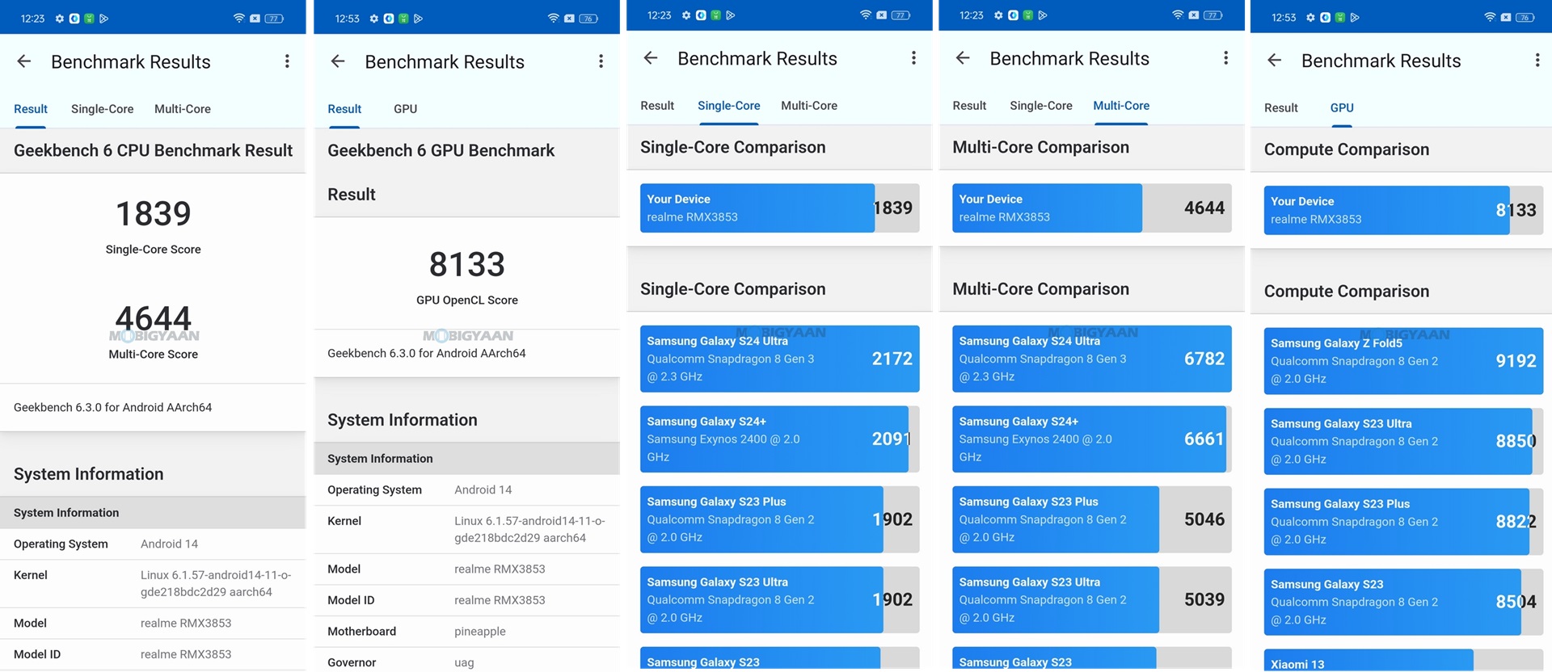Viewport: 1552px width, 672px height.
Task: Switch to Single-Core tab on Multi-Core Comparison screen
Action: pos(1041,106)
